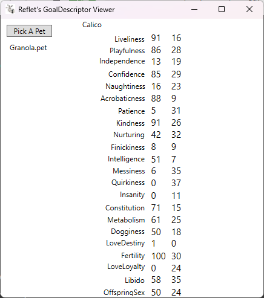The height and width of the screenshot is (298, 264).
Task: Click the Constitution trait label
Action: (125, 208)
